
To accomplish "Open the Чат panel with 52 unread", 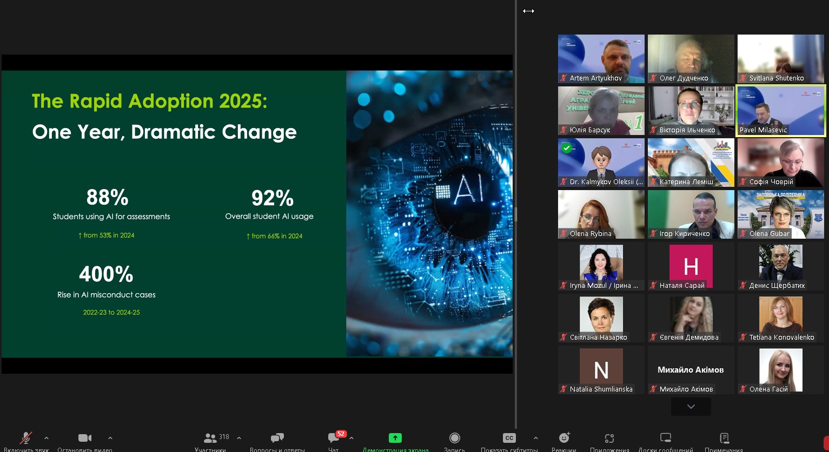I will tap(334, 438).
